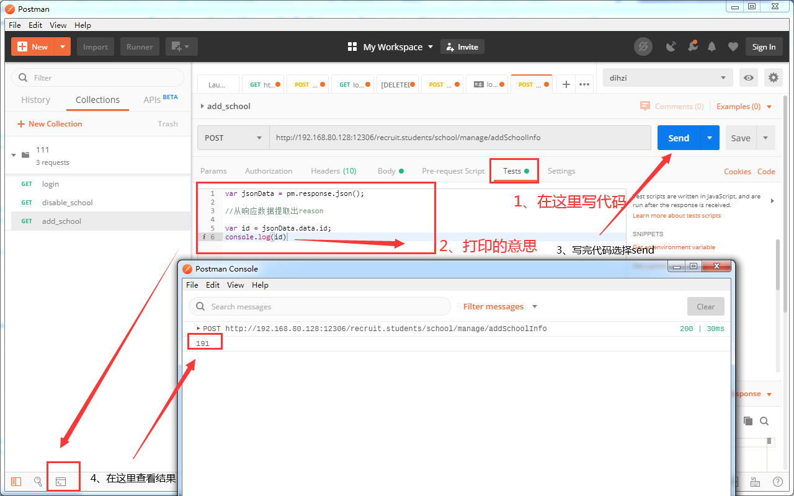Image resolution: width=794 pixels, height=496 pixels.
Task: Click the sync-off status icon
Action: tap(643, 46)
